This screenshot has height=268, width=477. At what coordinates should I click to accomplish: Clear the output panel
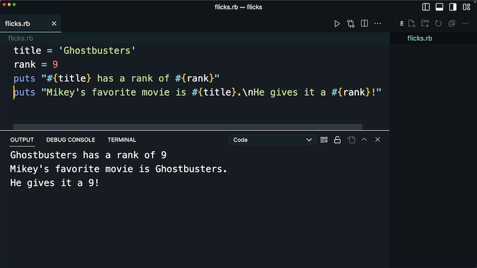tap(324, 139)
